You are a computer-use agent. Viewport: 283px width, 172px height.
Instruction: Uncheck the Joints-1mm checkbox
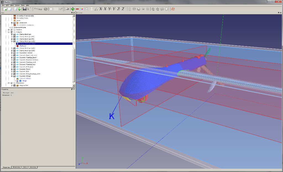point(14,23)
